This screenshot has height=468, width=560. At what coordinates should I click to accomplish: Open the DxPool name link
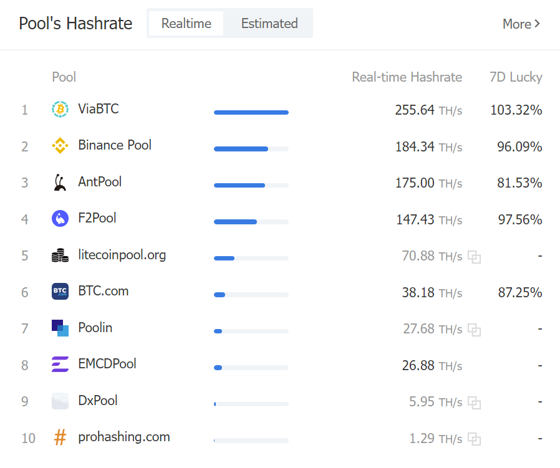coord(97,401)
